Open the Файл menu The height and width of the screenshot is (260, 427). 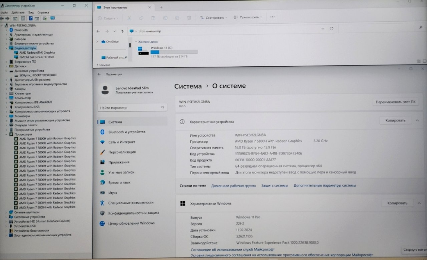pyautogui.click(x=4, y=12)
